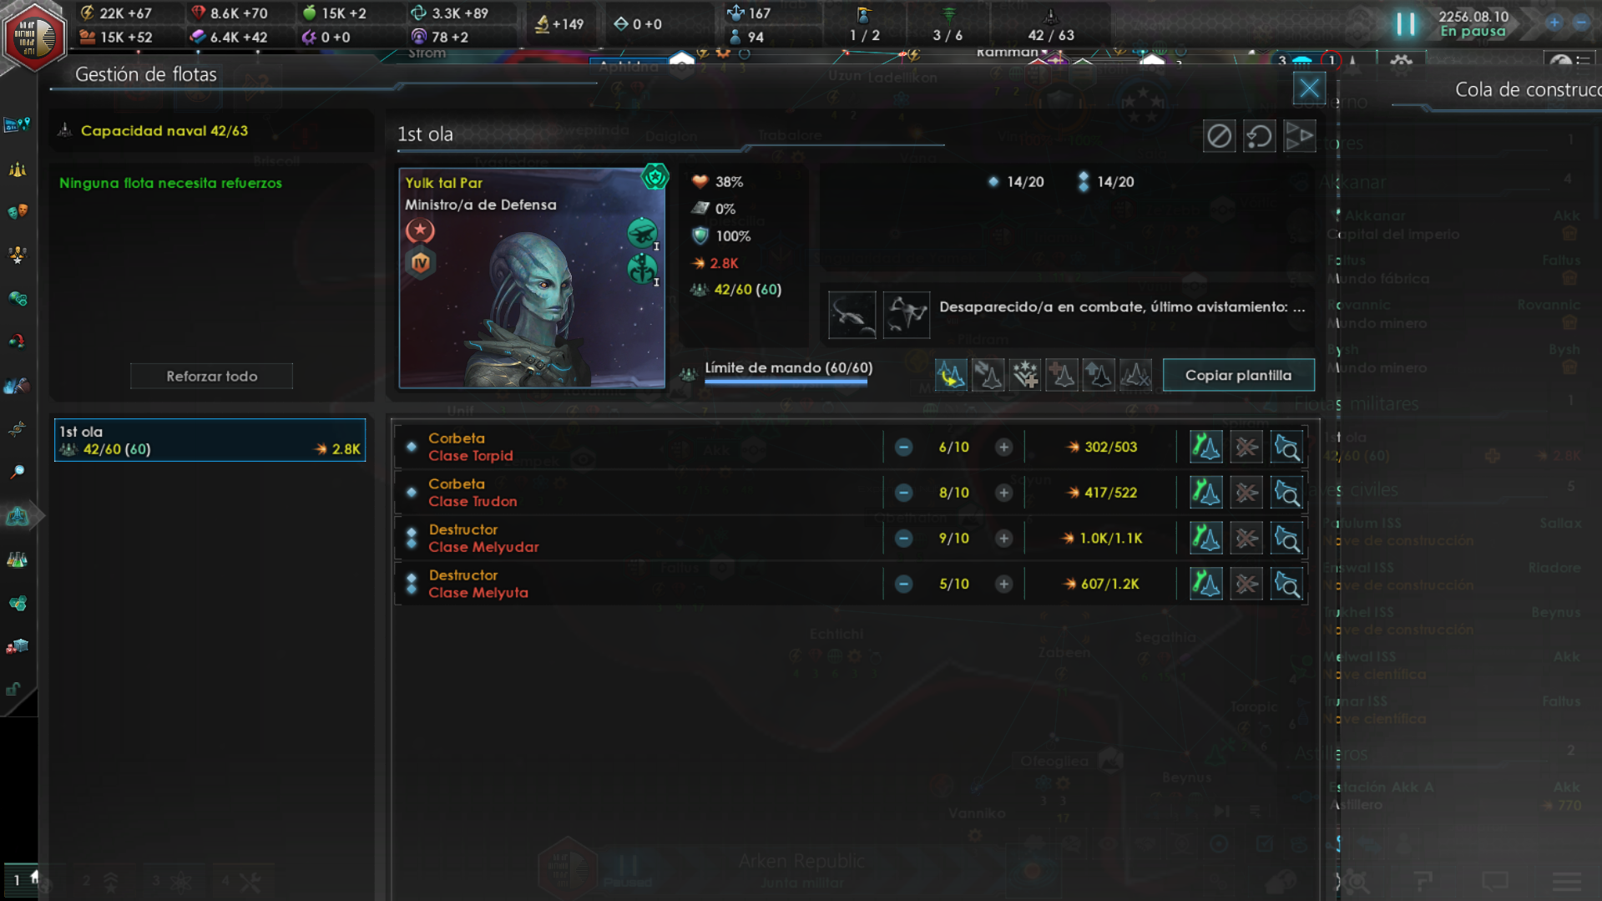Open the active fleet manager sidebar icon

18,516
